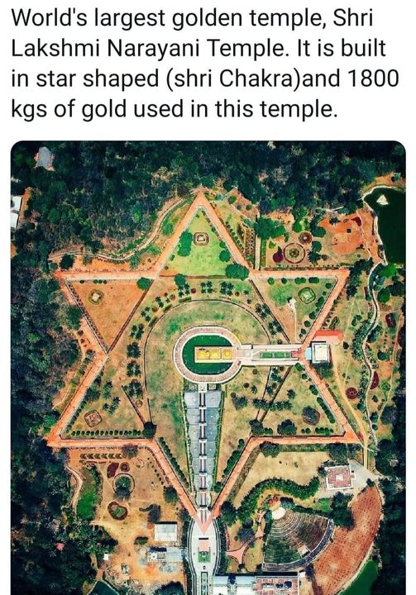Click the small square structure in the top triangle

tap(201, 238)
